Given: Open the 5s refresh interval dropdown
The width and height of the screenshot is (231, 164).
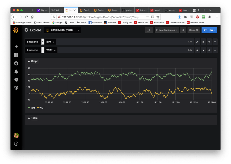Looking at the screenshot, I should tap(213, 30).
